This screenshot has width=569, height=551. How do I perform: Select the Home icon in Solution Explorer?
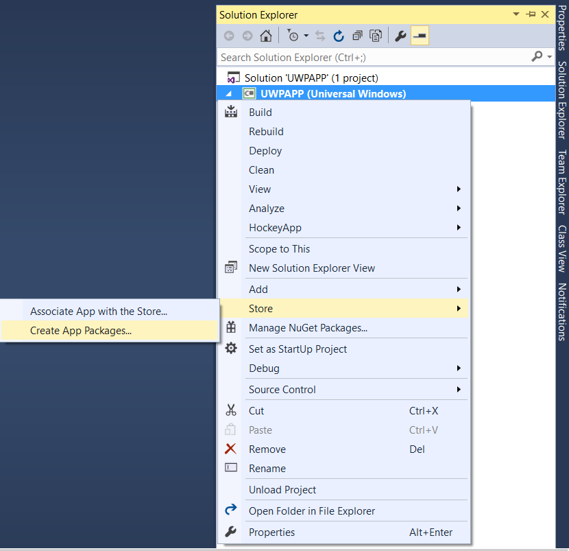(266, 36)
